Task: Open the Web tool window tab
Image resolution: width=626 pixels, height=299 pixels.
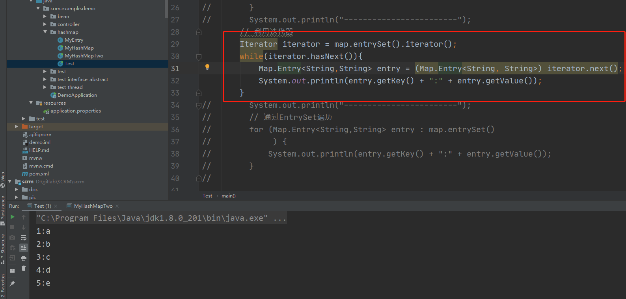Action: (3, 180)
